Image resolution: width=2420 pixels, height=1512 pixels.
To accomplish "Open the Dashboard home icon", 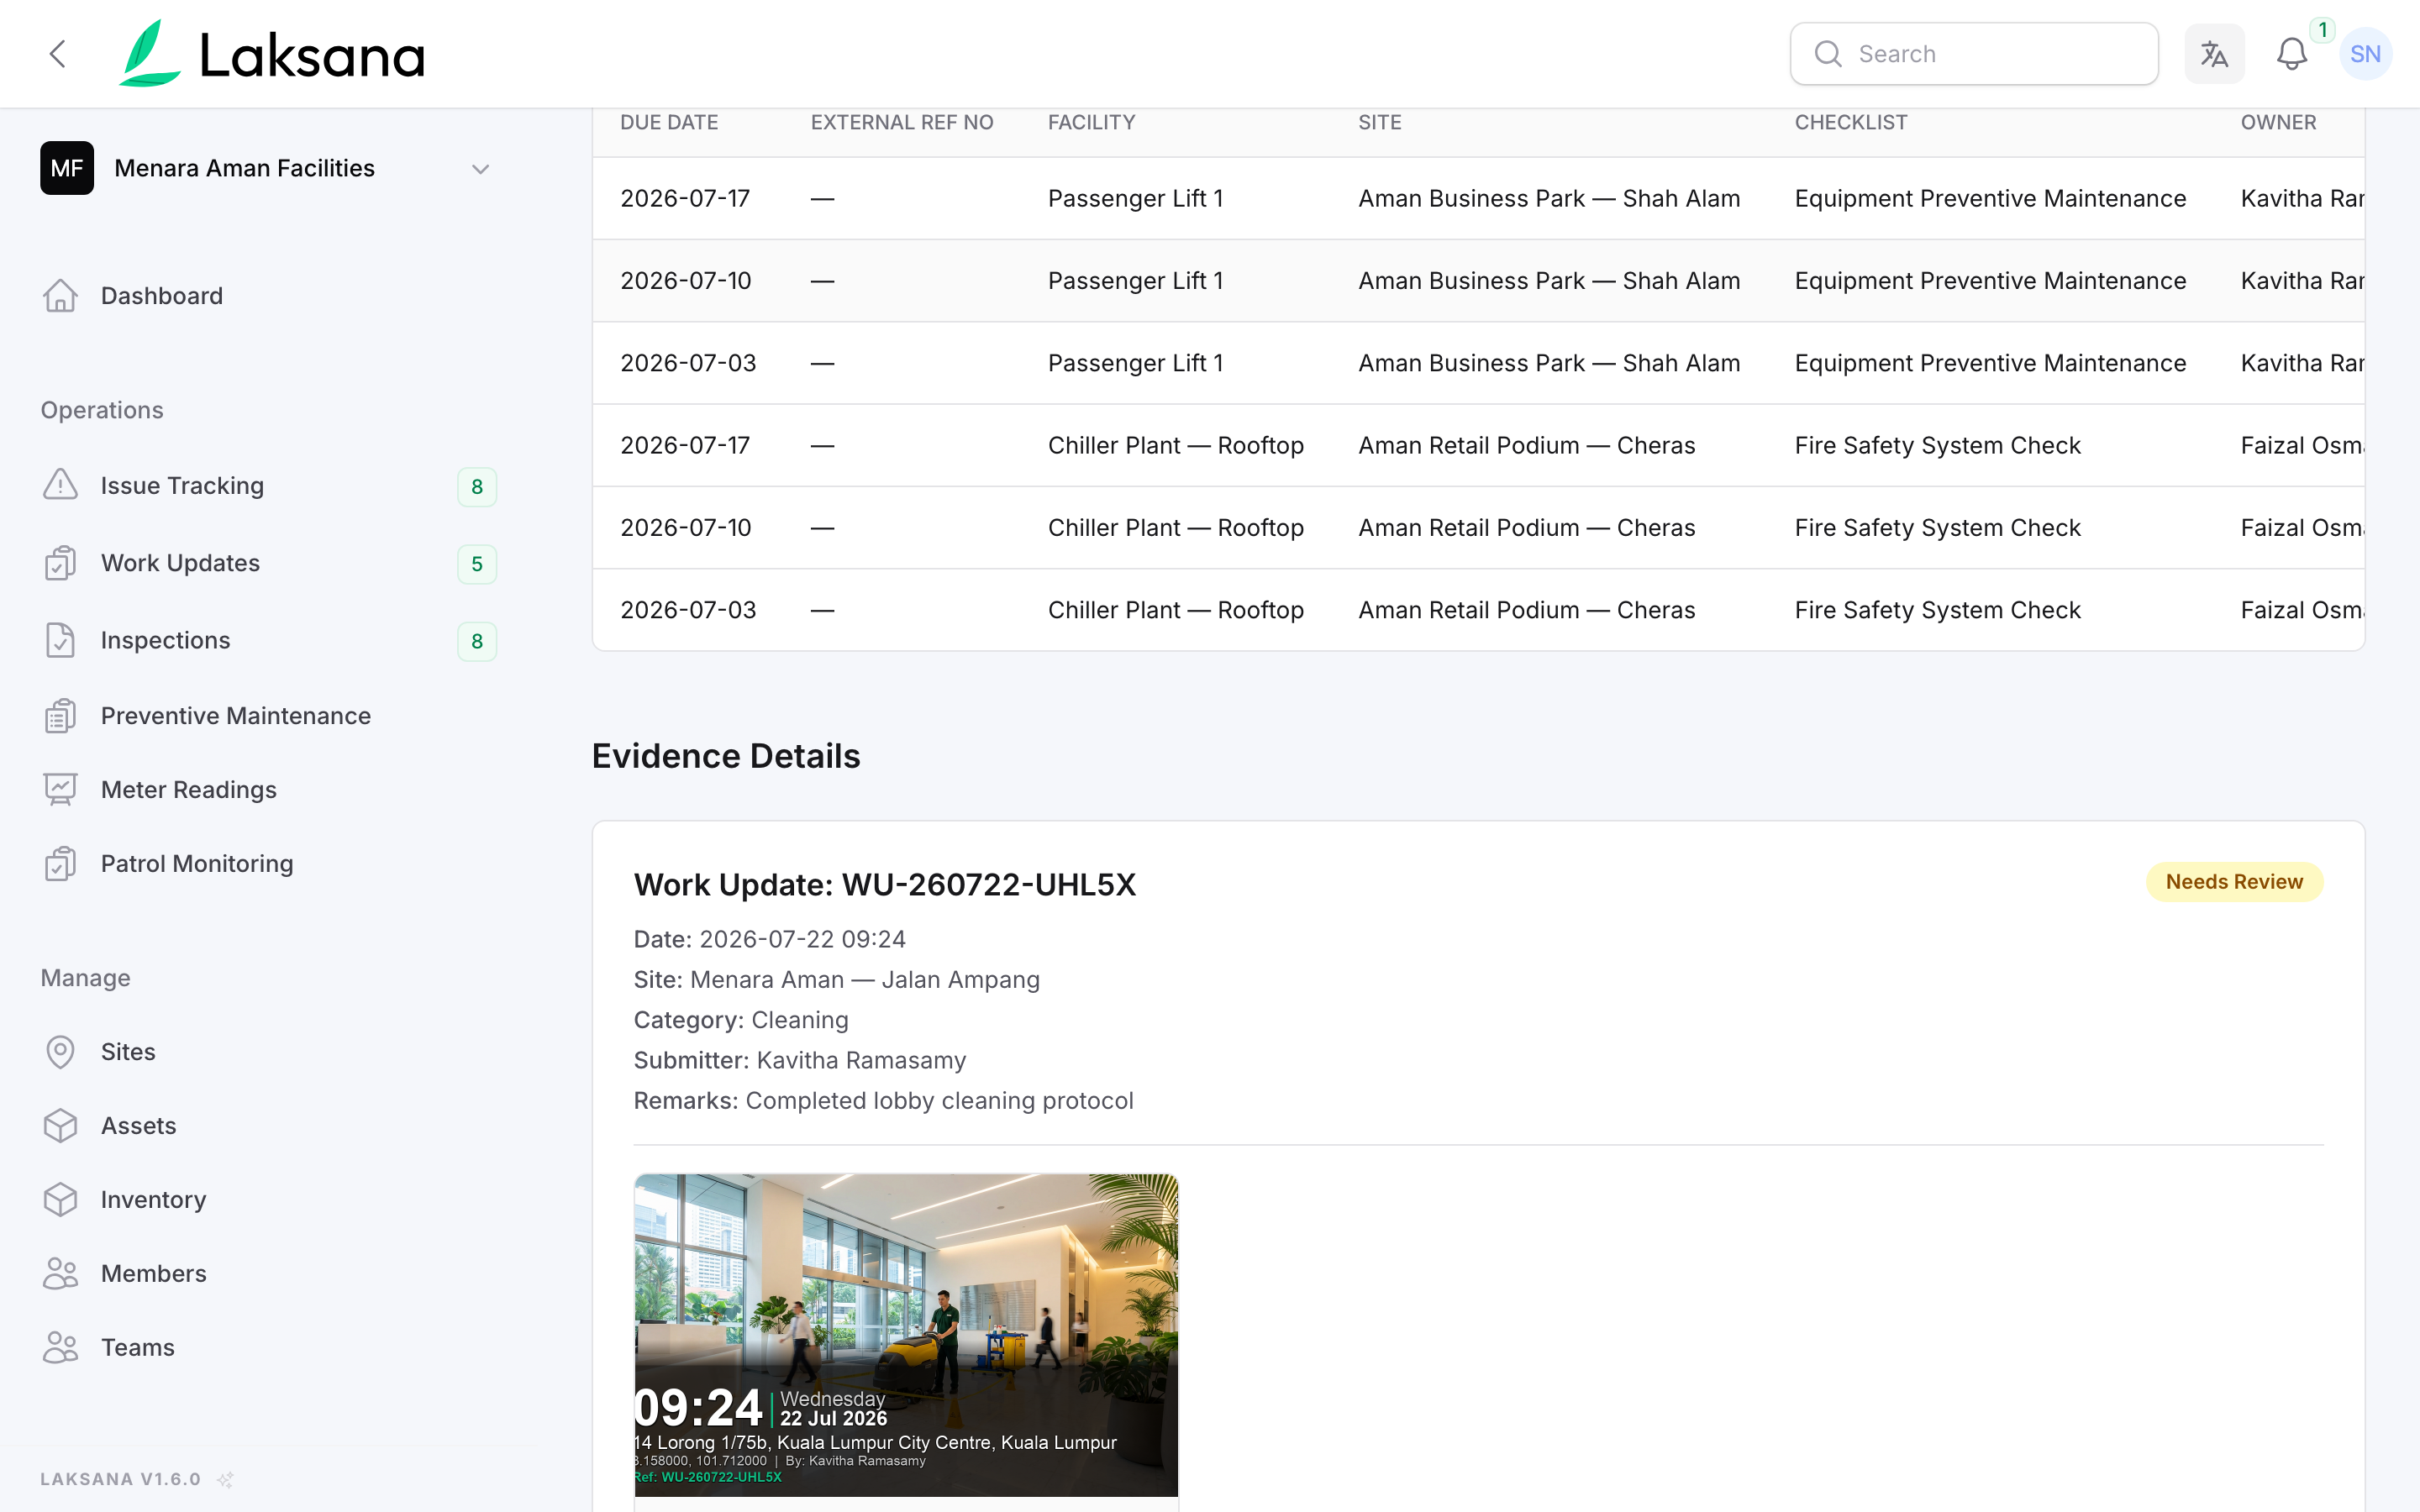I will (x=60, y=296).
